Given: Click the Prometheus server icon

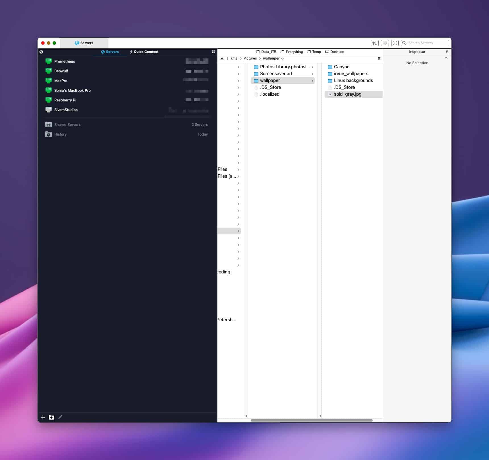Looking at the screenshot, I should click(x=49, y=61).
